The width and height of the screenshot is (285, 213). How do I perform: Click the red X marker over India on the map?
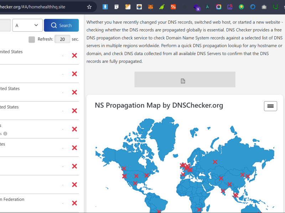223,191
